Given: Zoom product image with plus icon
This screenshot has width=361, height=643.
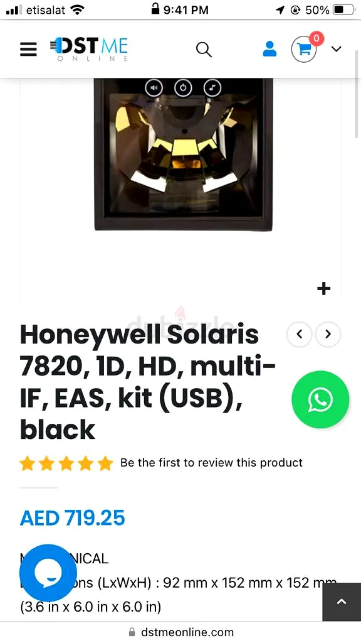Looking at the screenshot, I should point(324,289).
